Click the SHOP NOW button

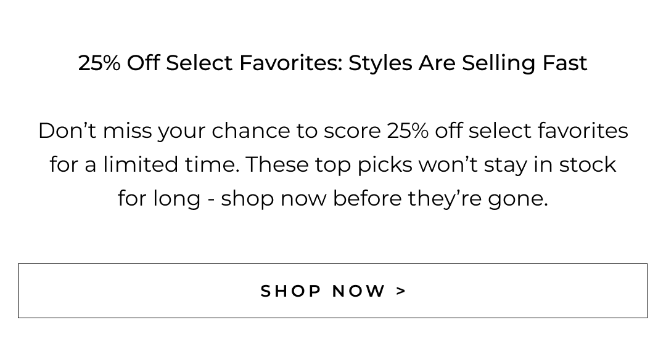pyautogui.click(x=332, y=291)
